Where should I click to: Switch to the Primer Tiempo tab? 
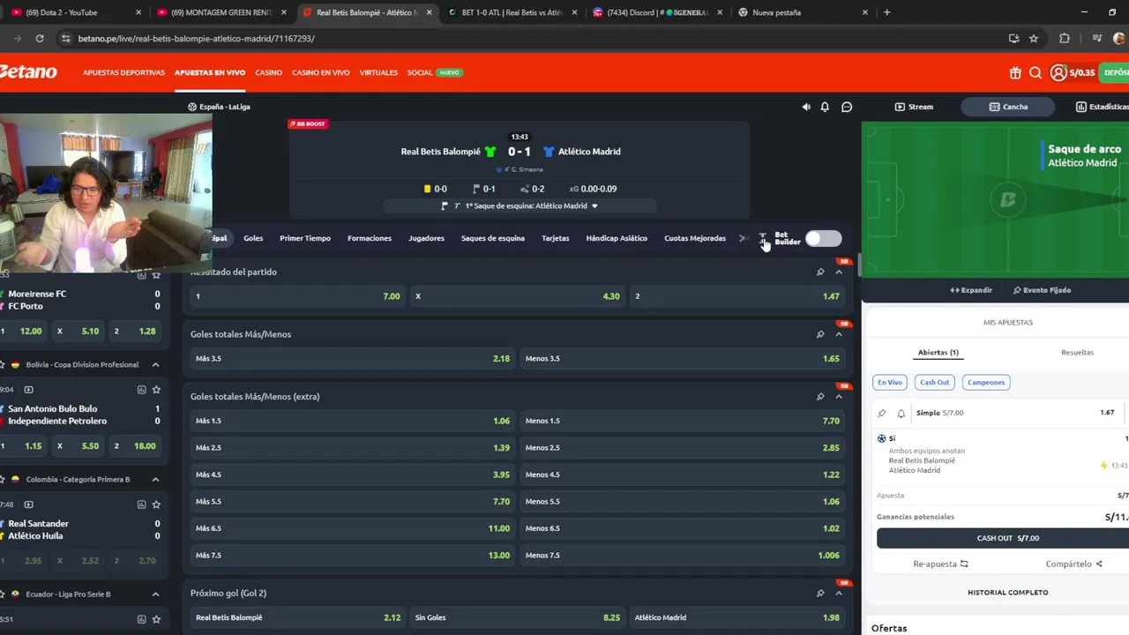(305, 238)
